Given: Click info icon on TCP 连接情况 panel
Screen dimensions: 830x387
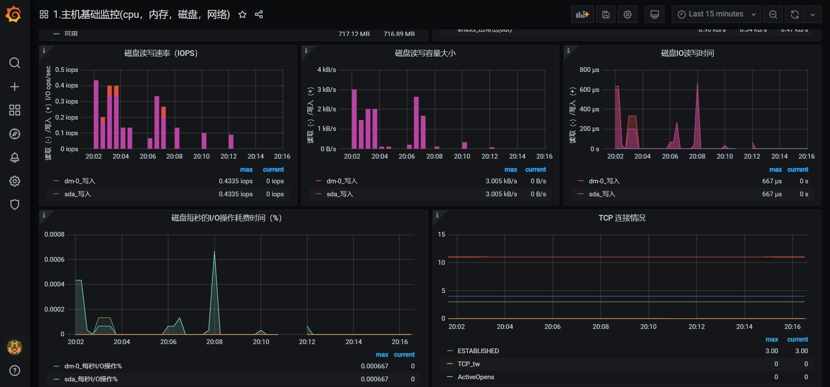Looking at the screenshot, I should pos(437,215).
